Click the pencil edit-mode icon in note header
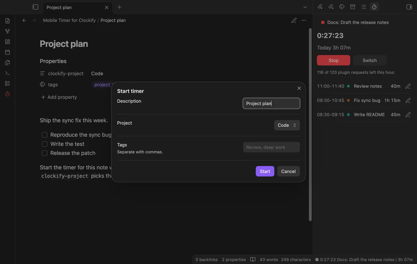Image resolution: width=417 pixels, height=264 pixels. coord(294,20)
